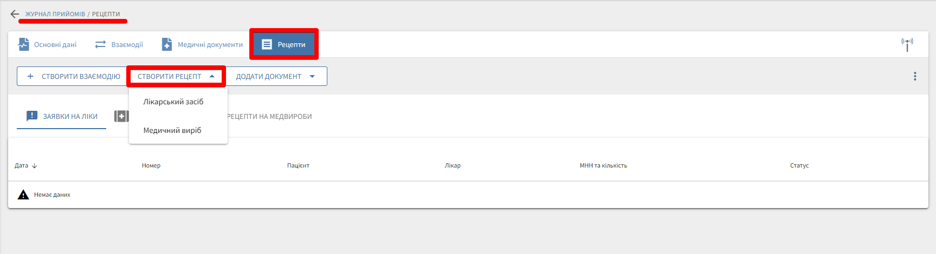Image resolution: width=936 pixels, height=254 pixels.
Task: Select Лікарський засіб from the dropdown
Action: [x=173, y=102]
